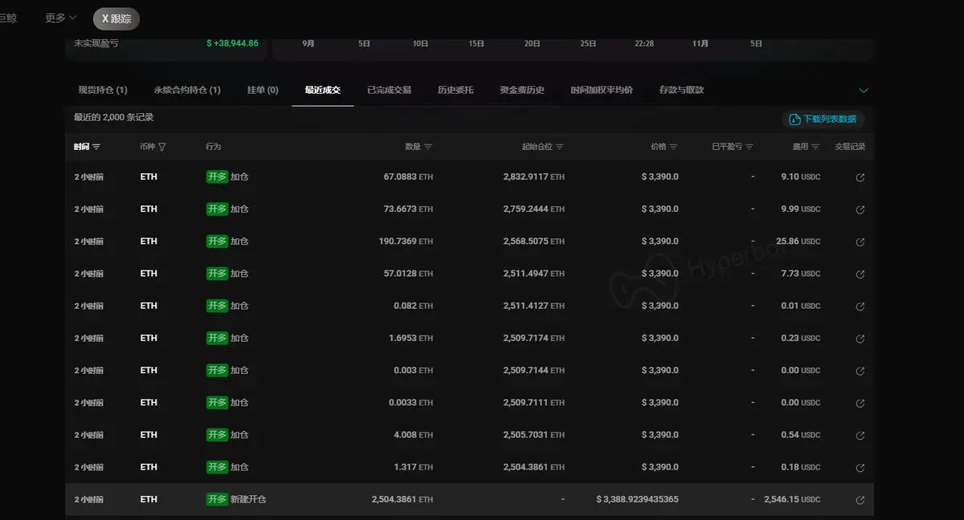Click unrealized PnL value $ +38,944.86
This screenshot has width=964, height=520.
233,43
